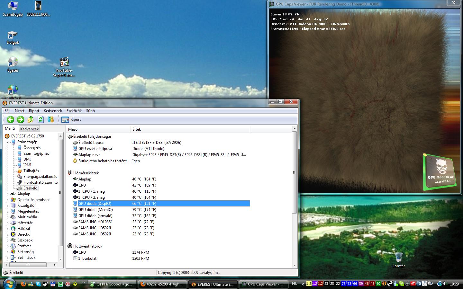463x289 pixels.
Task: Expand the Alaplap tree node
Action: click(x=8, y=194)
